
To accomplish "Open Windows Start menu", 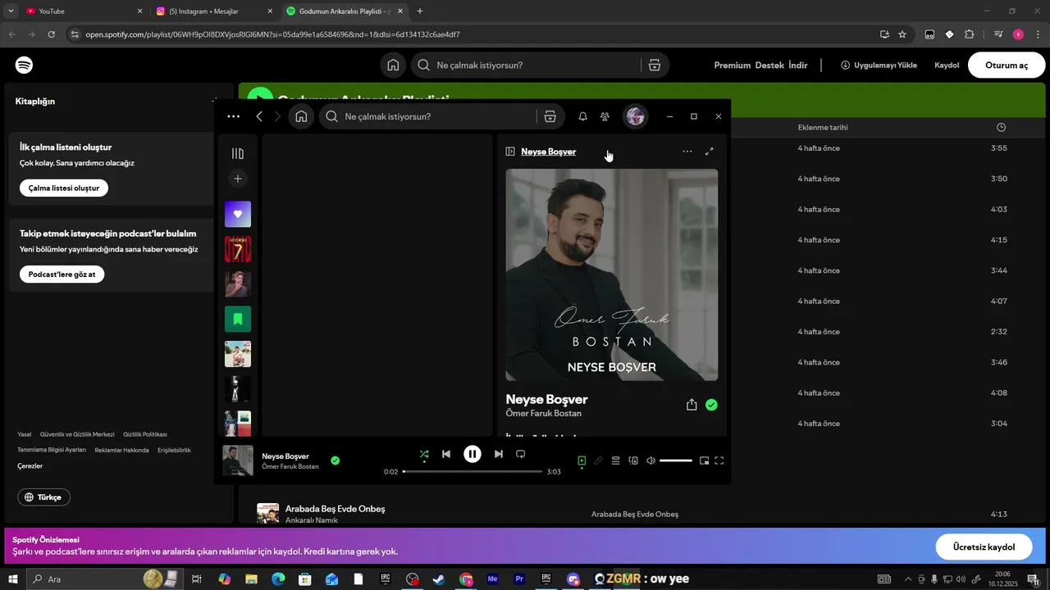I will click(x=13, y=579).
